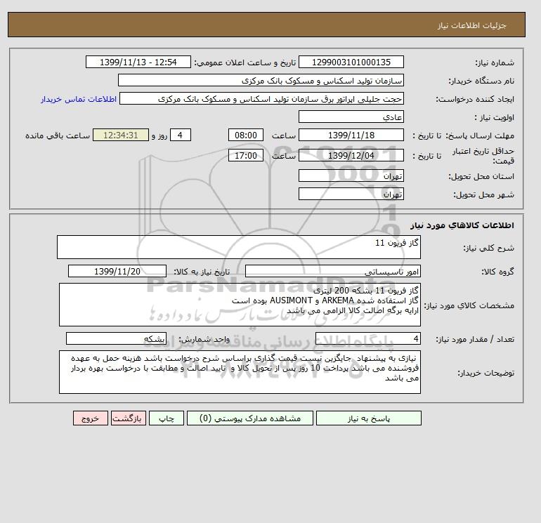Click price validity time 17:00
This screenshot has height=523, width=541.
(x=246, y=155)
